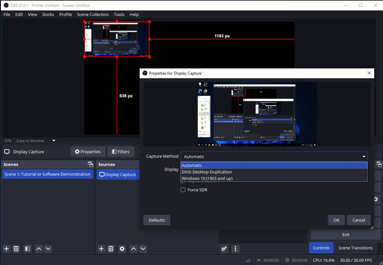
Task: Add a new source with plus icon
Action: click(x=101, y=249)
